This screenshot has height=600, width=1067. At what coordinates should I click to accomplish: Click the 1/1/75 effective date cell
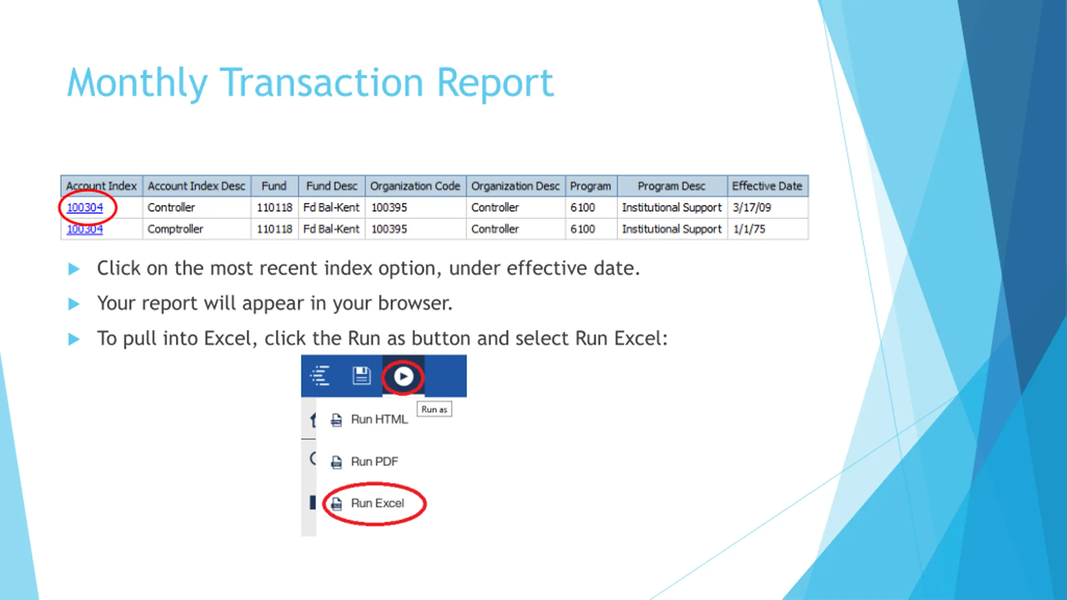767,229
